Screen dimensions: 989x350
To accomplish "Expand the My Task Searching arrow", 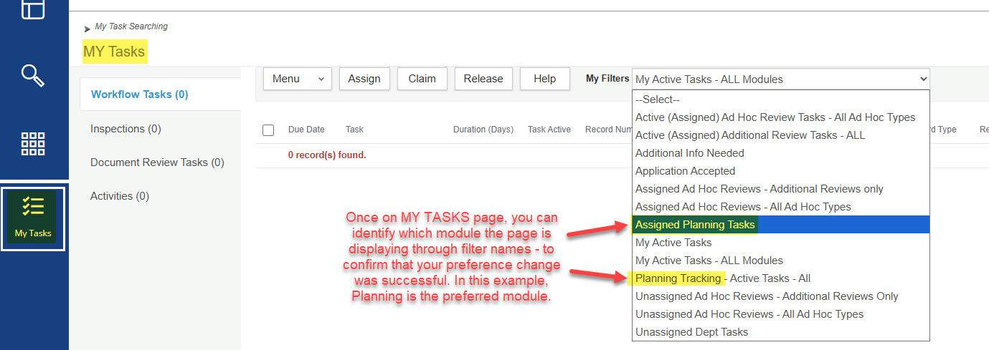I will tap(87, 29).
